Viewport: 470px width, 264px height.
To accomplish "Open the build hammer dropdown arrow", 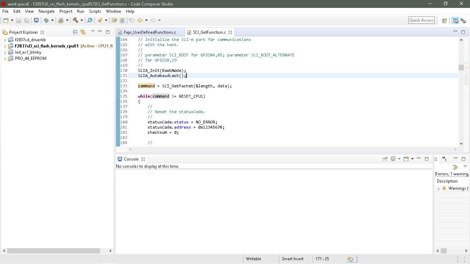I will point(82,20).
